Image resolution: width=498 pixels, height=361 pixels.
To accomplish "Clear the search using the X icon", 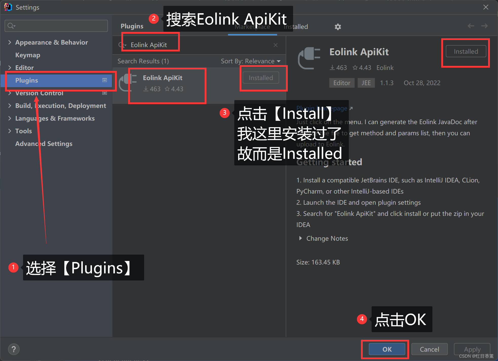I will [x=275, y=45].
